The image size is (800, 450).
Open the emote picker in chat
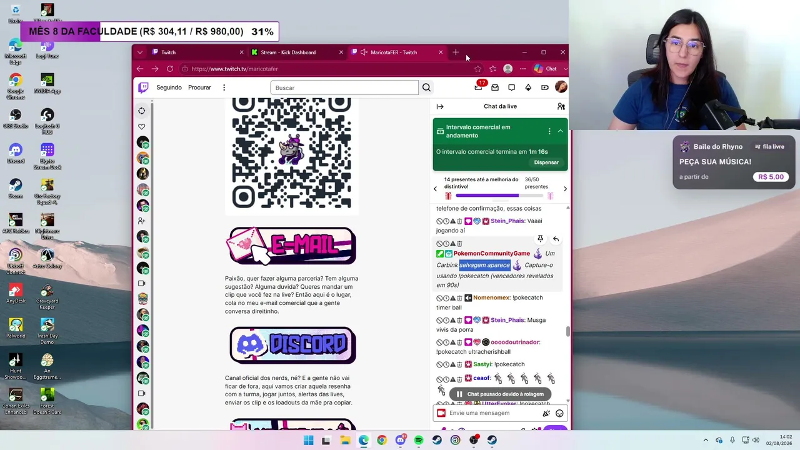click(559, 413)
